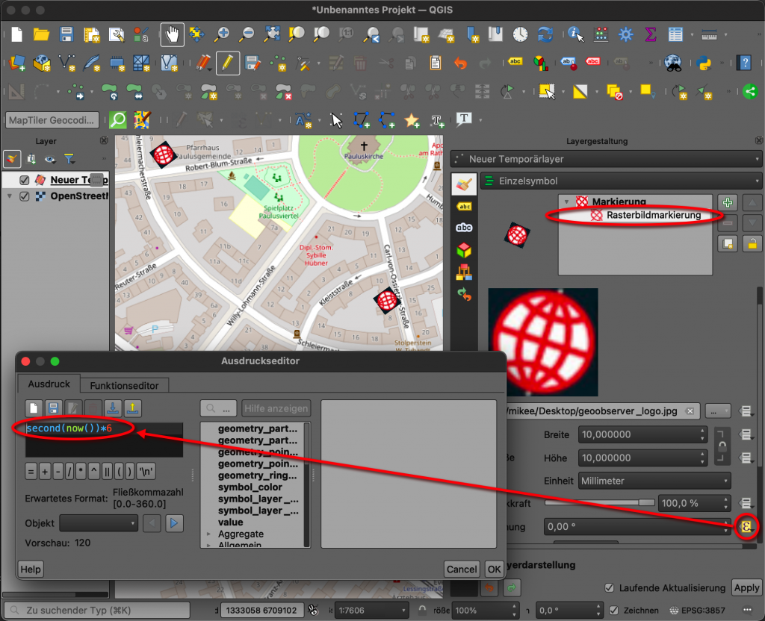Click the Undo arrow in the toolbar

(460, 63)
